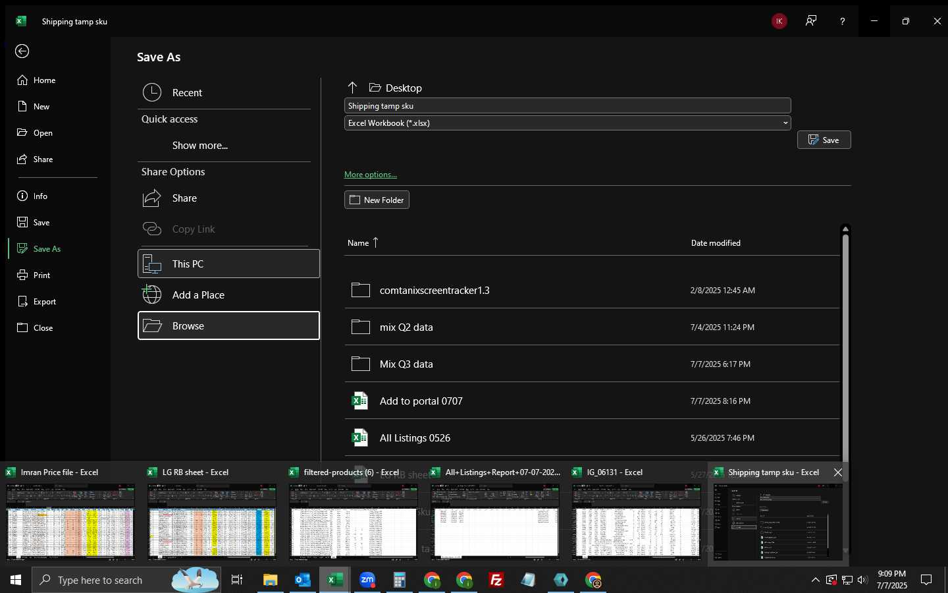This screenshot has height=593, width=948.
Task: Click the IK account avatar
Action: coord(779,21)
